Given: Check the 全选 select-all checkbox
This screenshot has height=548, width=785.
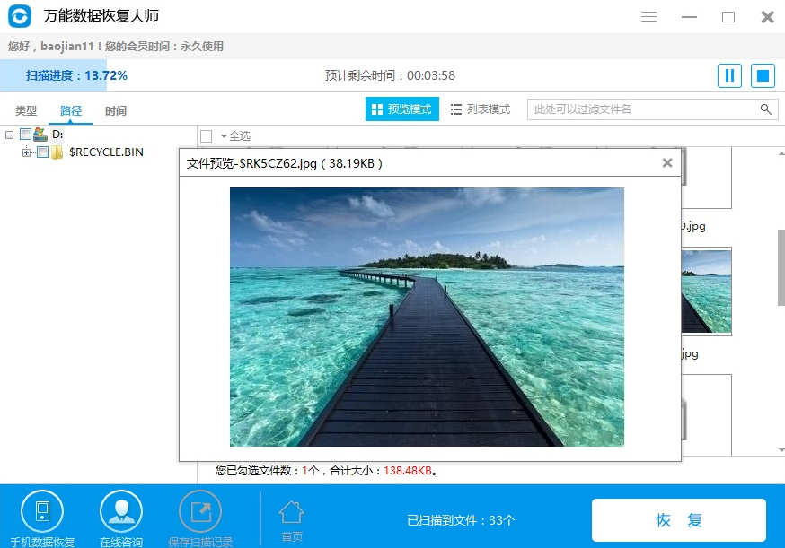Looking at the screenshot, I should coord(206,135).
